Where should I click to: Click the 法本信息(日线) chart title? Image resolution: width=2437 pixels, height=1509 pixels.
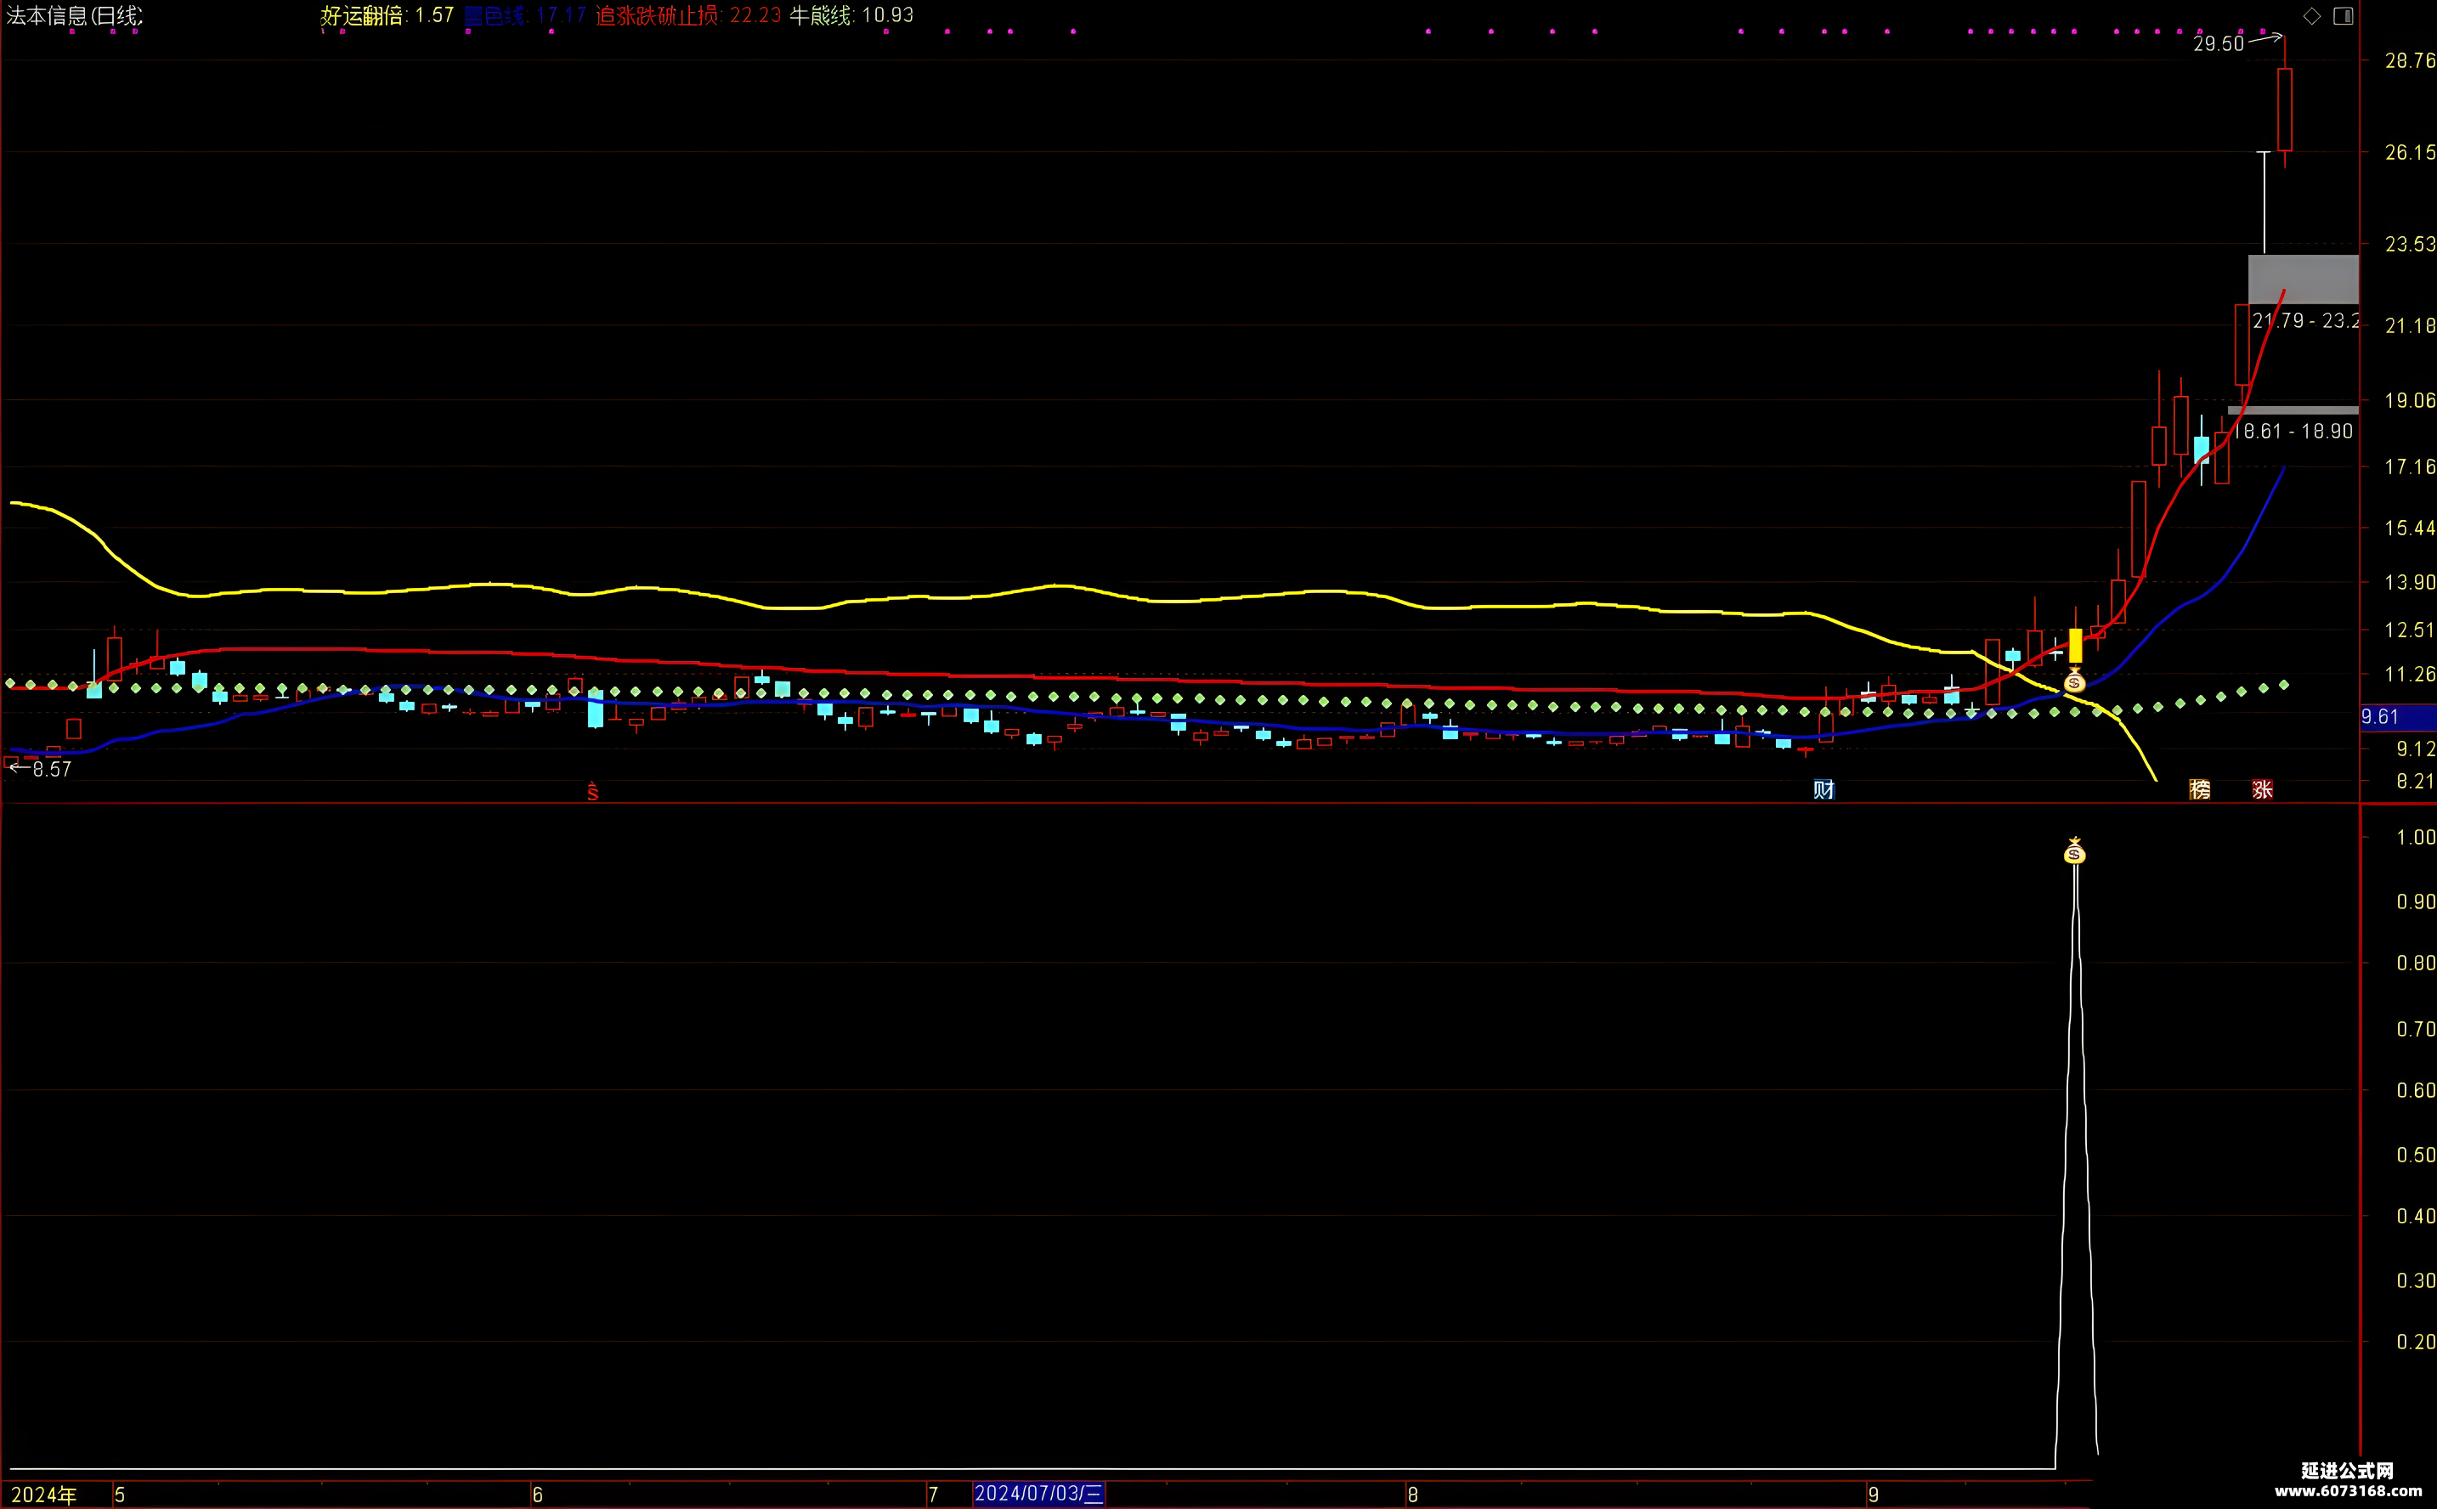(75, 16)
